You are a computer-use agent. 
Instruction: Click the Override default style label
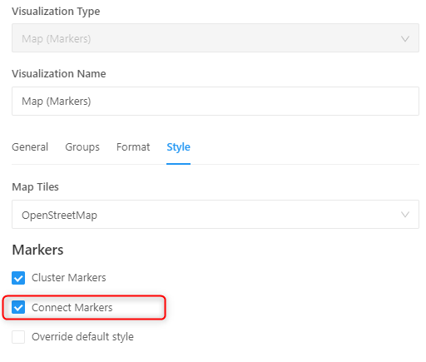[82, 337]
